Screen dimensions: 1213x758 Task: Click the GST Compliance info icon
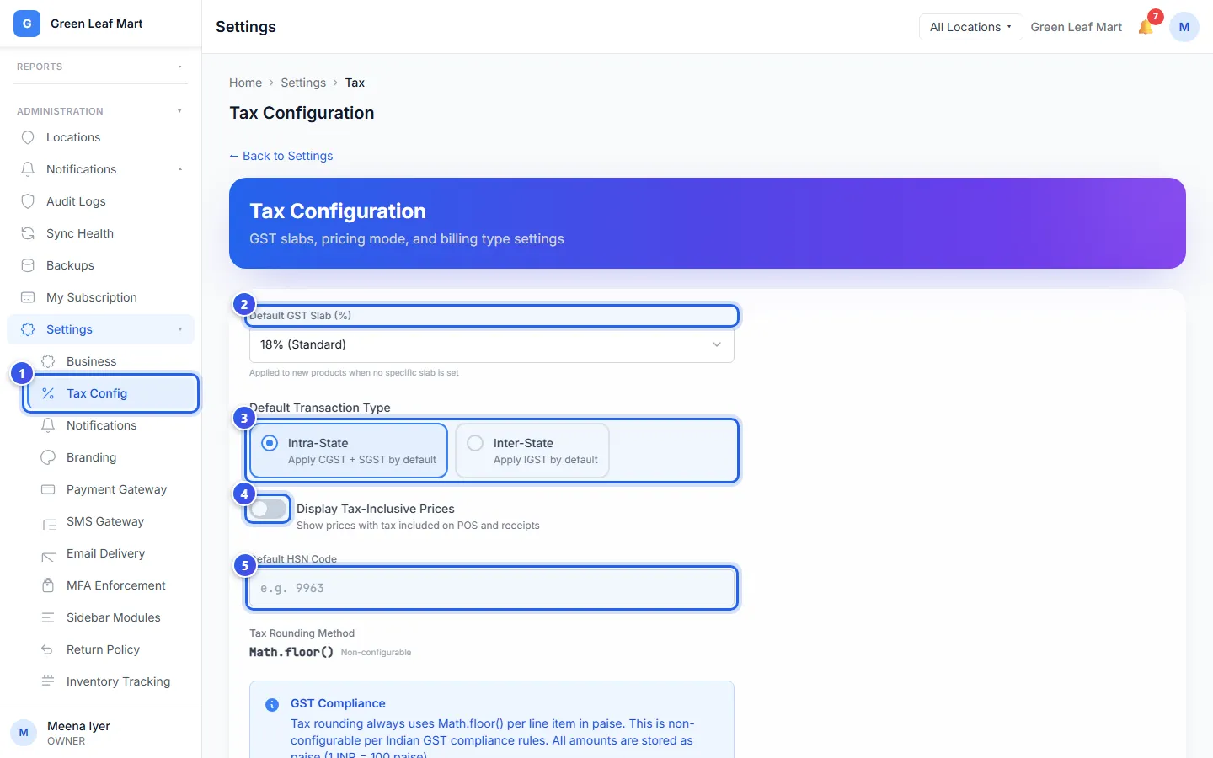tap(272, 705)
